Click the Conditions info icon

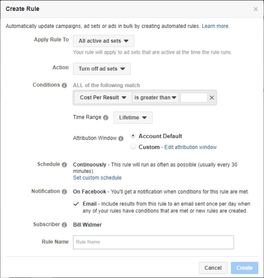64,85
